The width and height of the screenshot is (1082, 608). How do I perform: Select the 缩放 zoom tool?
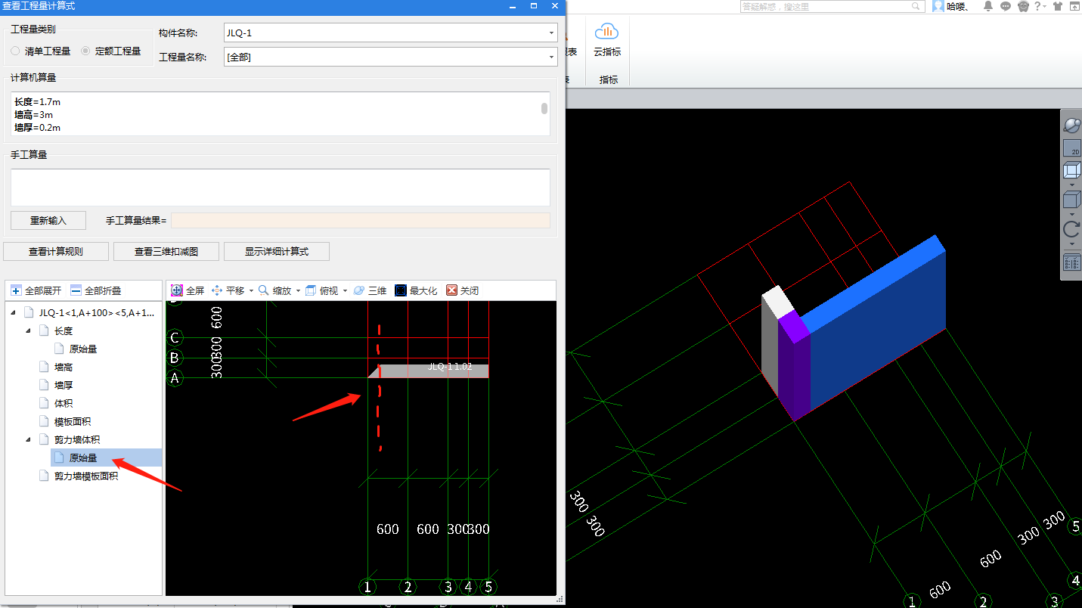pos(274,290)
